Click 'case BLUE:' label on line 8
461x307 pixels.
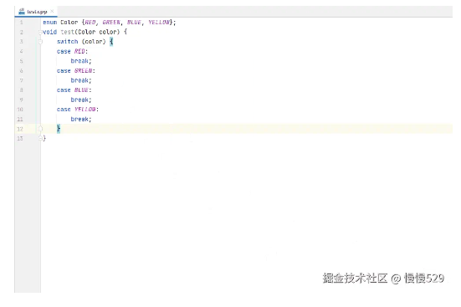coord(74,90)
